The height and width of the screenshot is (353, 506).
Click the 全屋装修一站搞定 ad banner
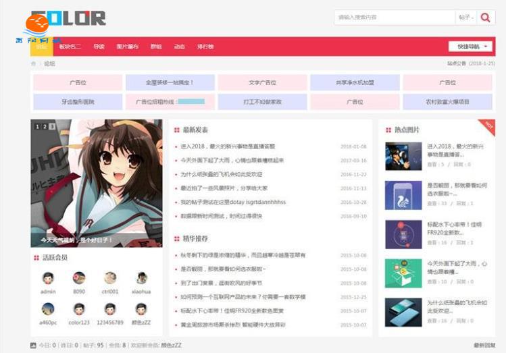click(x=170, y=82)
